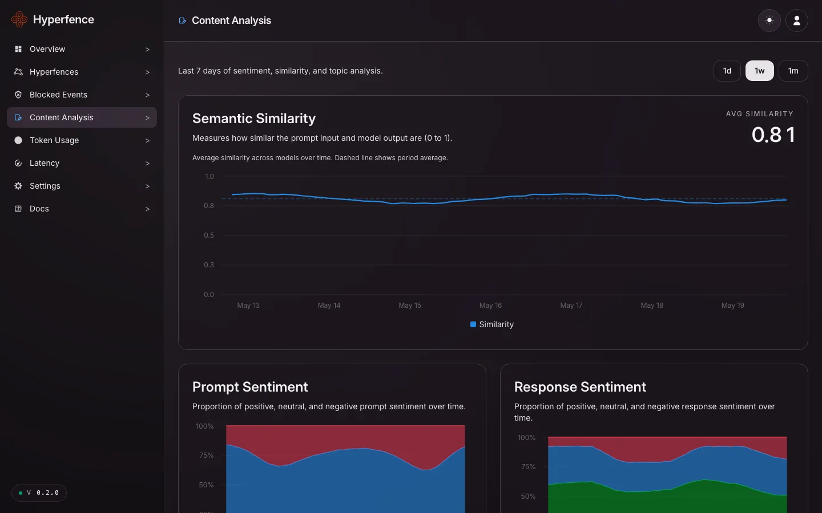The height and width of the screenshot is (513, 822).
Task: Expand the Hyperfences chevron
Action: coord(147,72)
